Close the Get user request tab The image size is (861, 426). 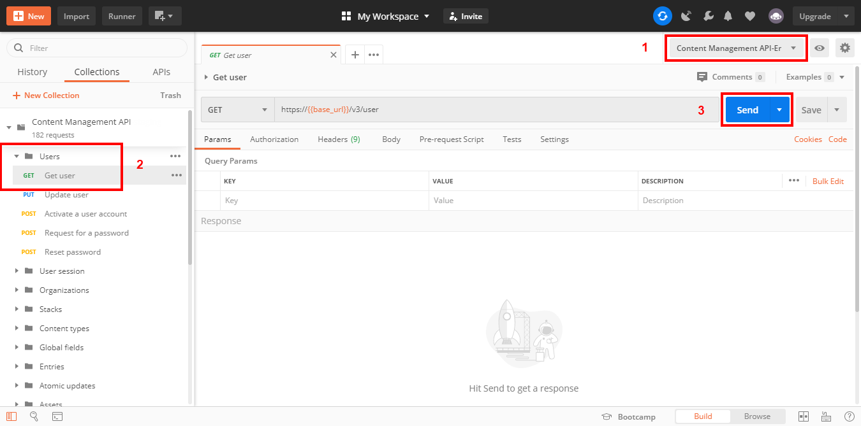click(x=333, y=55)
